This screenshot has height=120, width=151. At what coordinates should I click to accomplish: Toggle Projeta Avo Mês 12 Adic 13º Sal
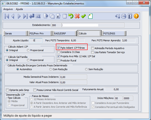(x=59, y=56)
